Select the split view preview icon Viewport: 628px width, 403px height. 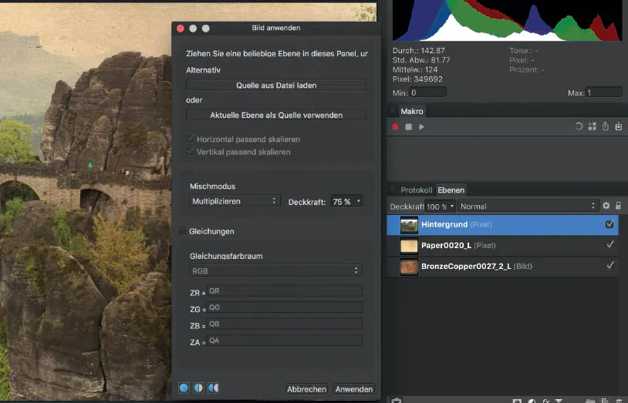(x=198, y=388)
